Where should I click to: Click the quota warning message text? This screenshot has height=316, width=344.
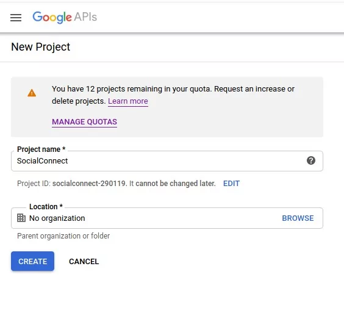point(173,95)
